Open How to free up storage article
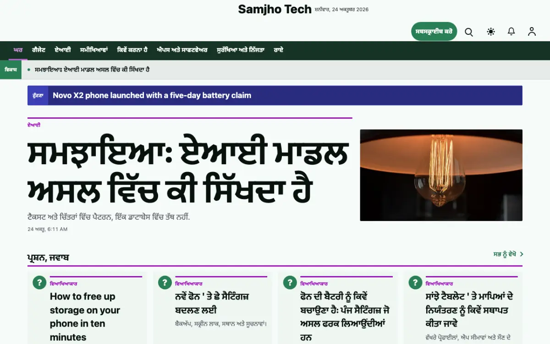550x344 pixels. (85, 316)
